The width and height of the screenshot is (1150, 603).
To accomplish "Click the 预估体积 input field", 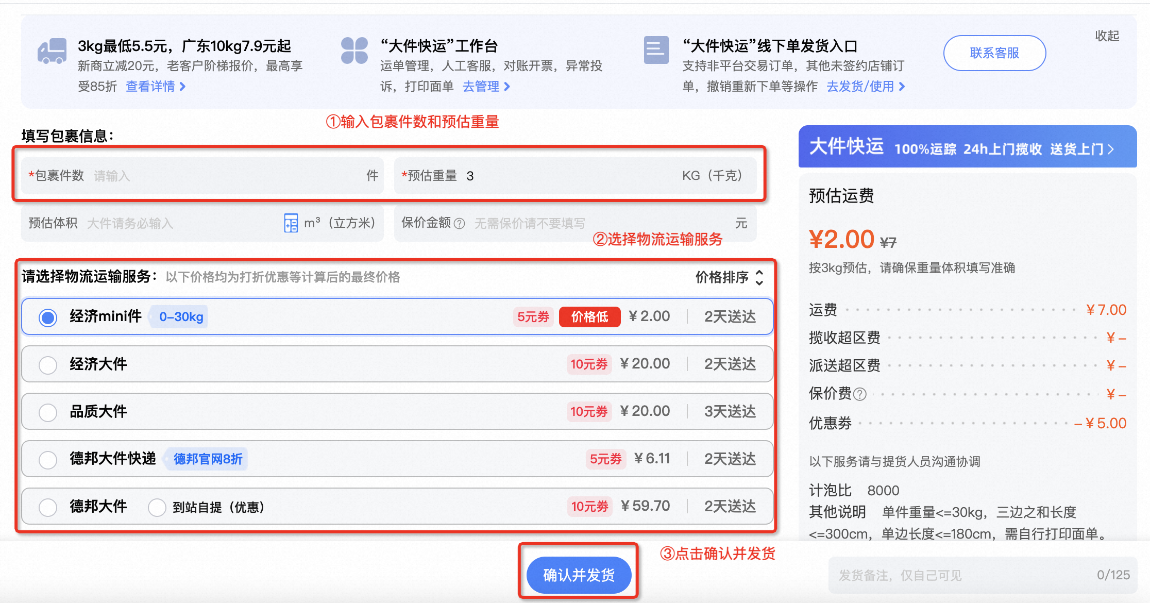I will click(x=202, y=223).
